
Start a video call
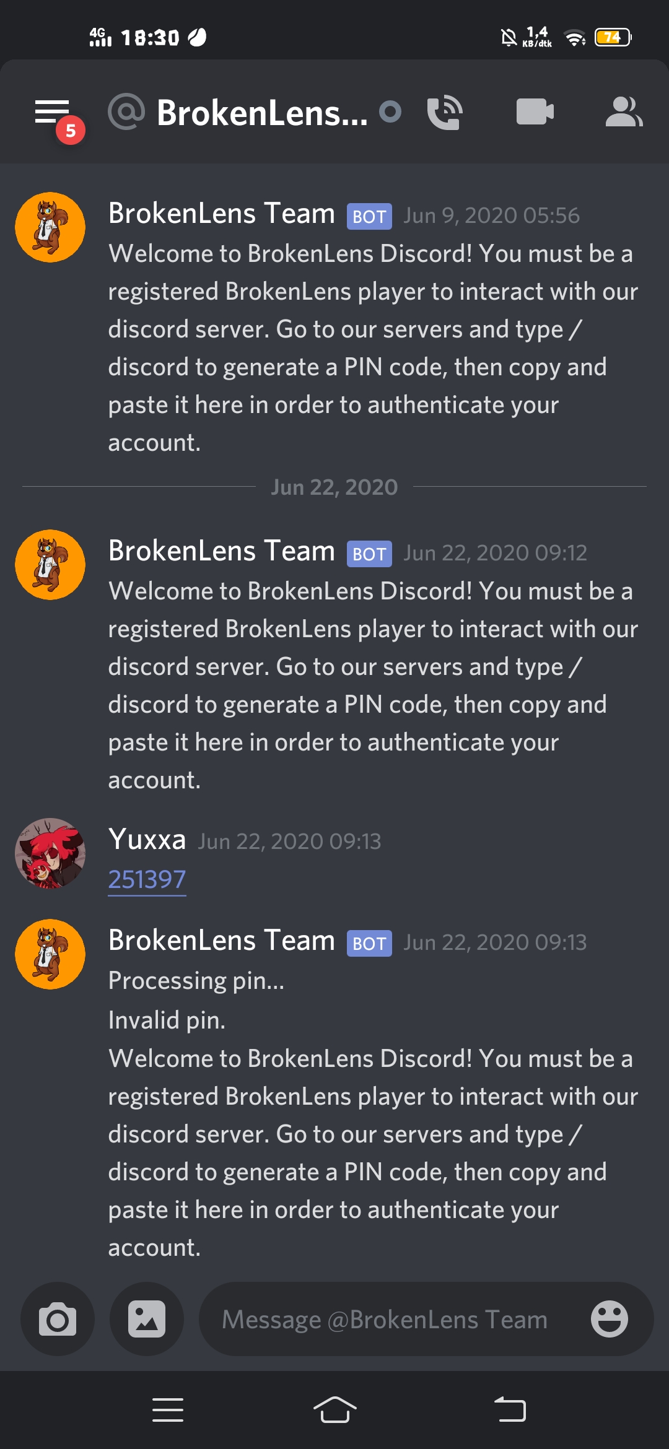535,112
